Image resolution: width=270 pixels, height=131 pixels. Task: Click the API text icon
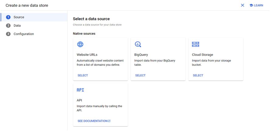(x=80, y=90)
